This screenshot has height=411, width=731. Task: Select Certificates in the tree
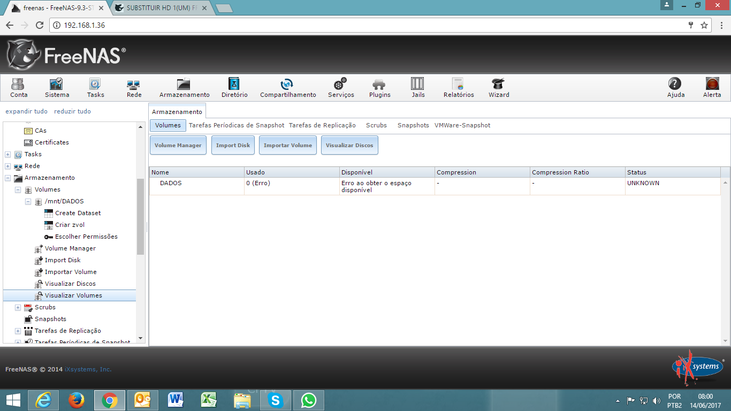52,142
